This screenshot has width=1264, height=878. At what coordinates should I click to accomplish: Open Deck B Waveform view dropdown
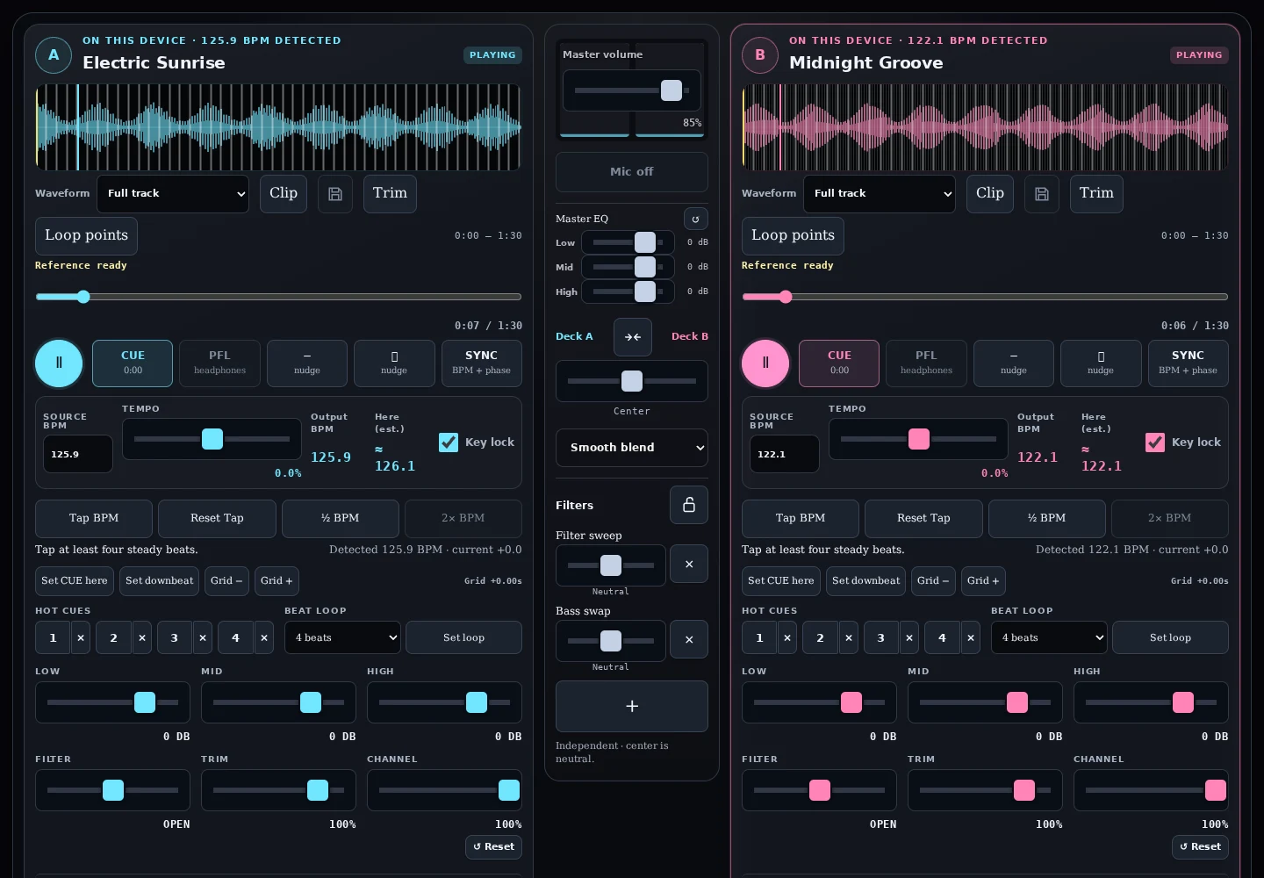(880, 194)
